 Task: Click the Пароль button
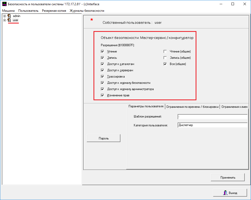[x=103, y=138]
